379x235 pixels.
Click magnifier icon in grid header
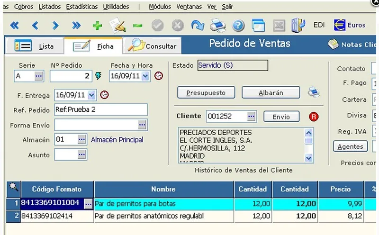pos(13,187)
